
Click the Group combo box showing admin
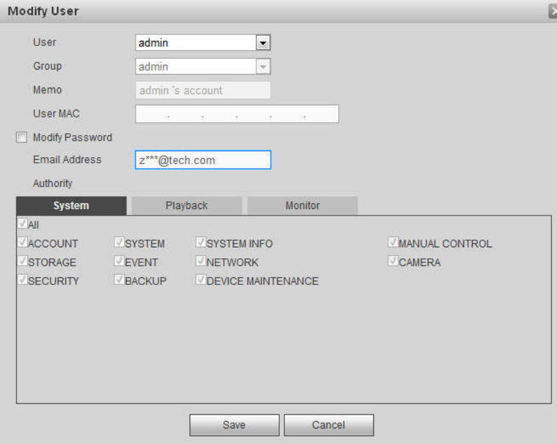(x=203, y=66)
